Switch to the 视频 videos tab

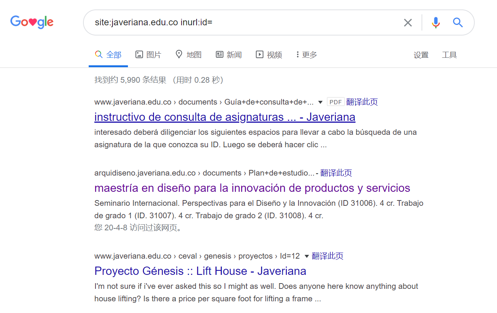[269, 55]
